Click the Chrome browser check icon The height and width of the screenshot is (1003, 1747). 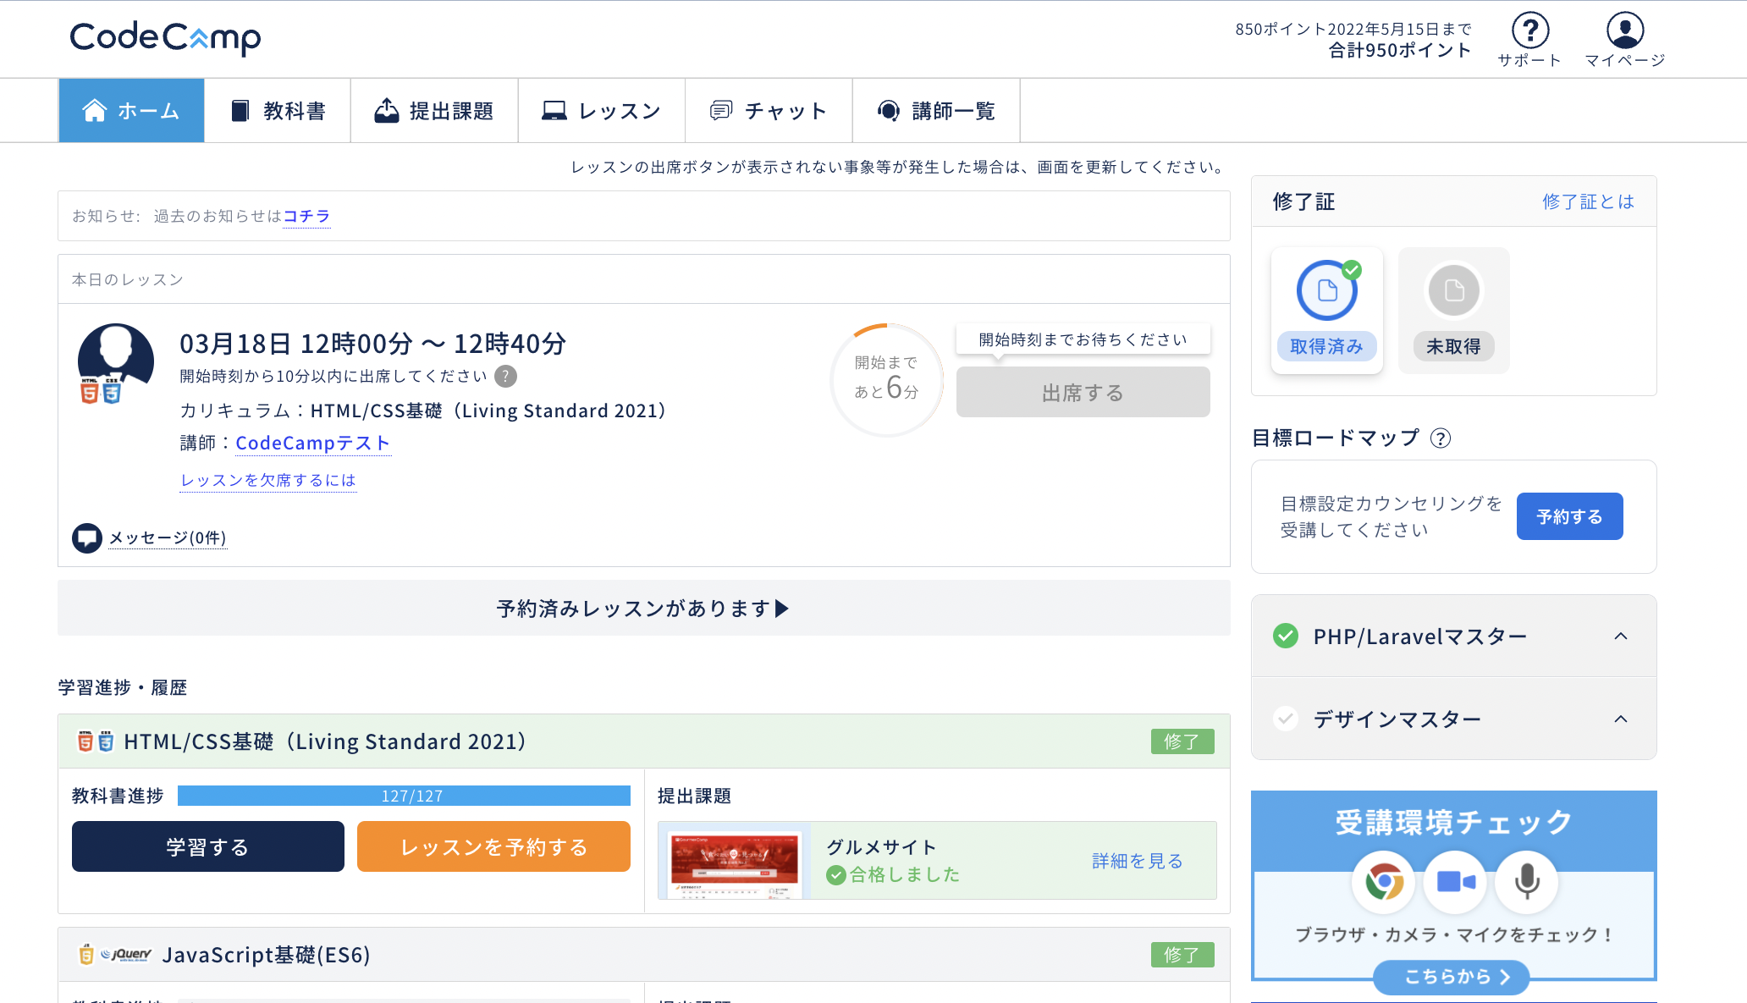pyautogui.click(x=1383, y=882)
